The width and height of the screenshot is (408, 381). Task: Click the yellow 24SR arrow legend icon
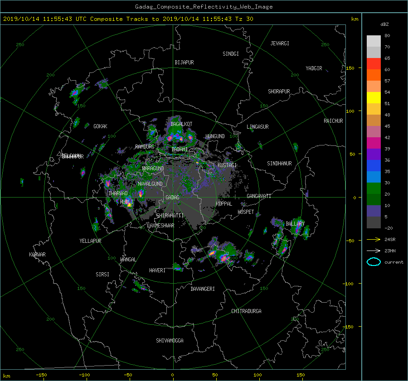374,239
